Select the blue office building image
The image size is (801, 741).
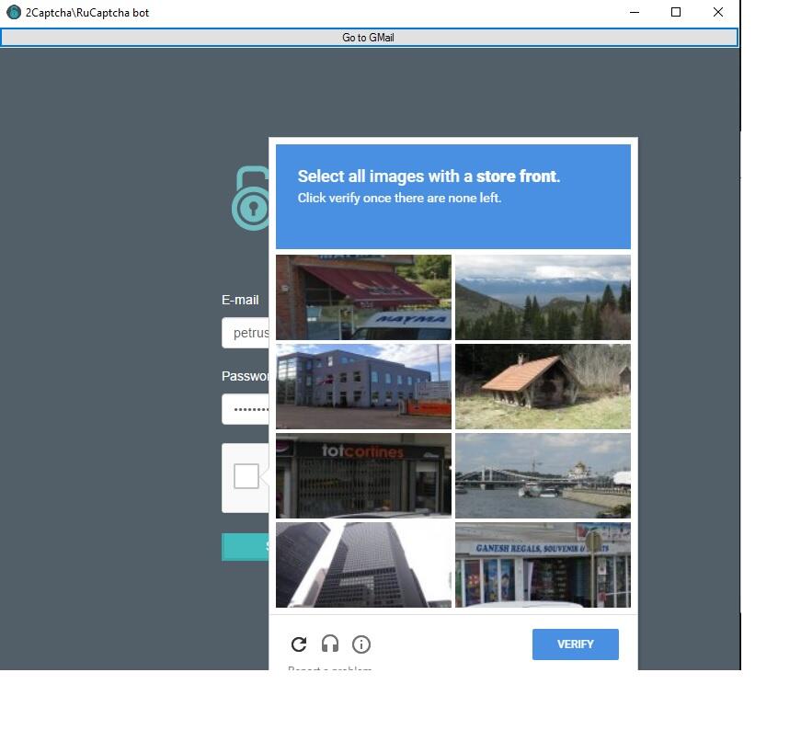pyautogui.click(x=364, y=386)
